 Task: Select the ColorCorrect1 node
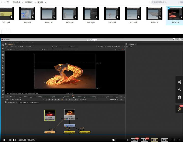(x=70, y=126)
